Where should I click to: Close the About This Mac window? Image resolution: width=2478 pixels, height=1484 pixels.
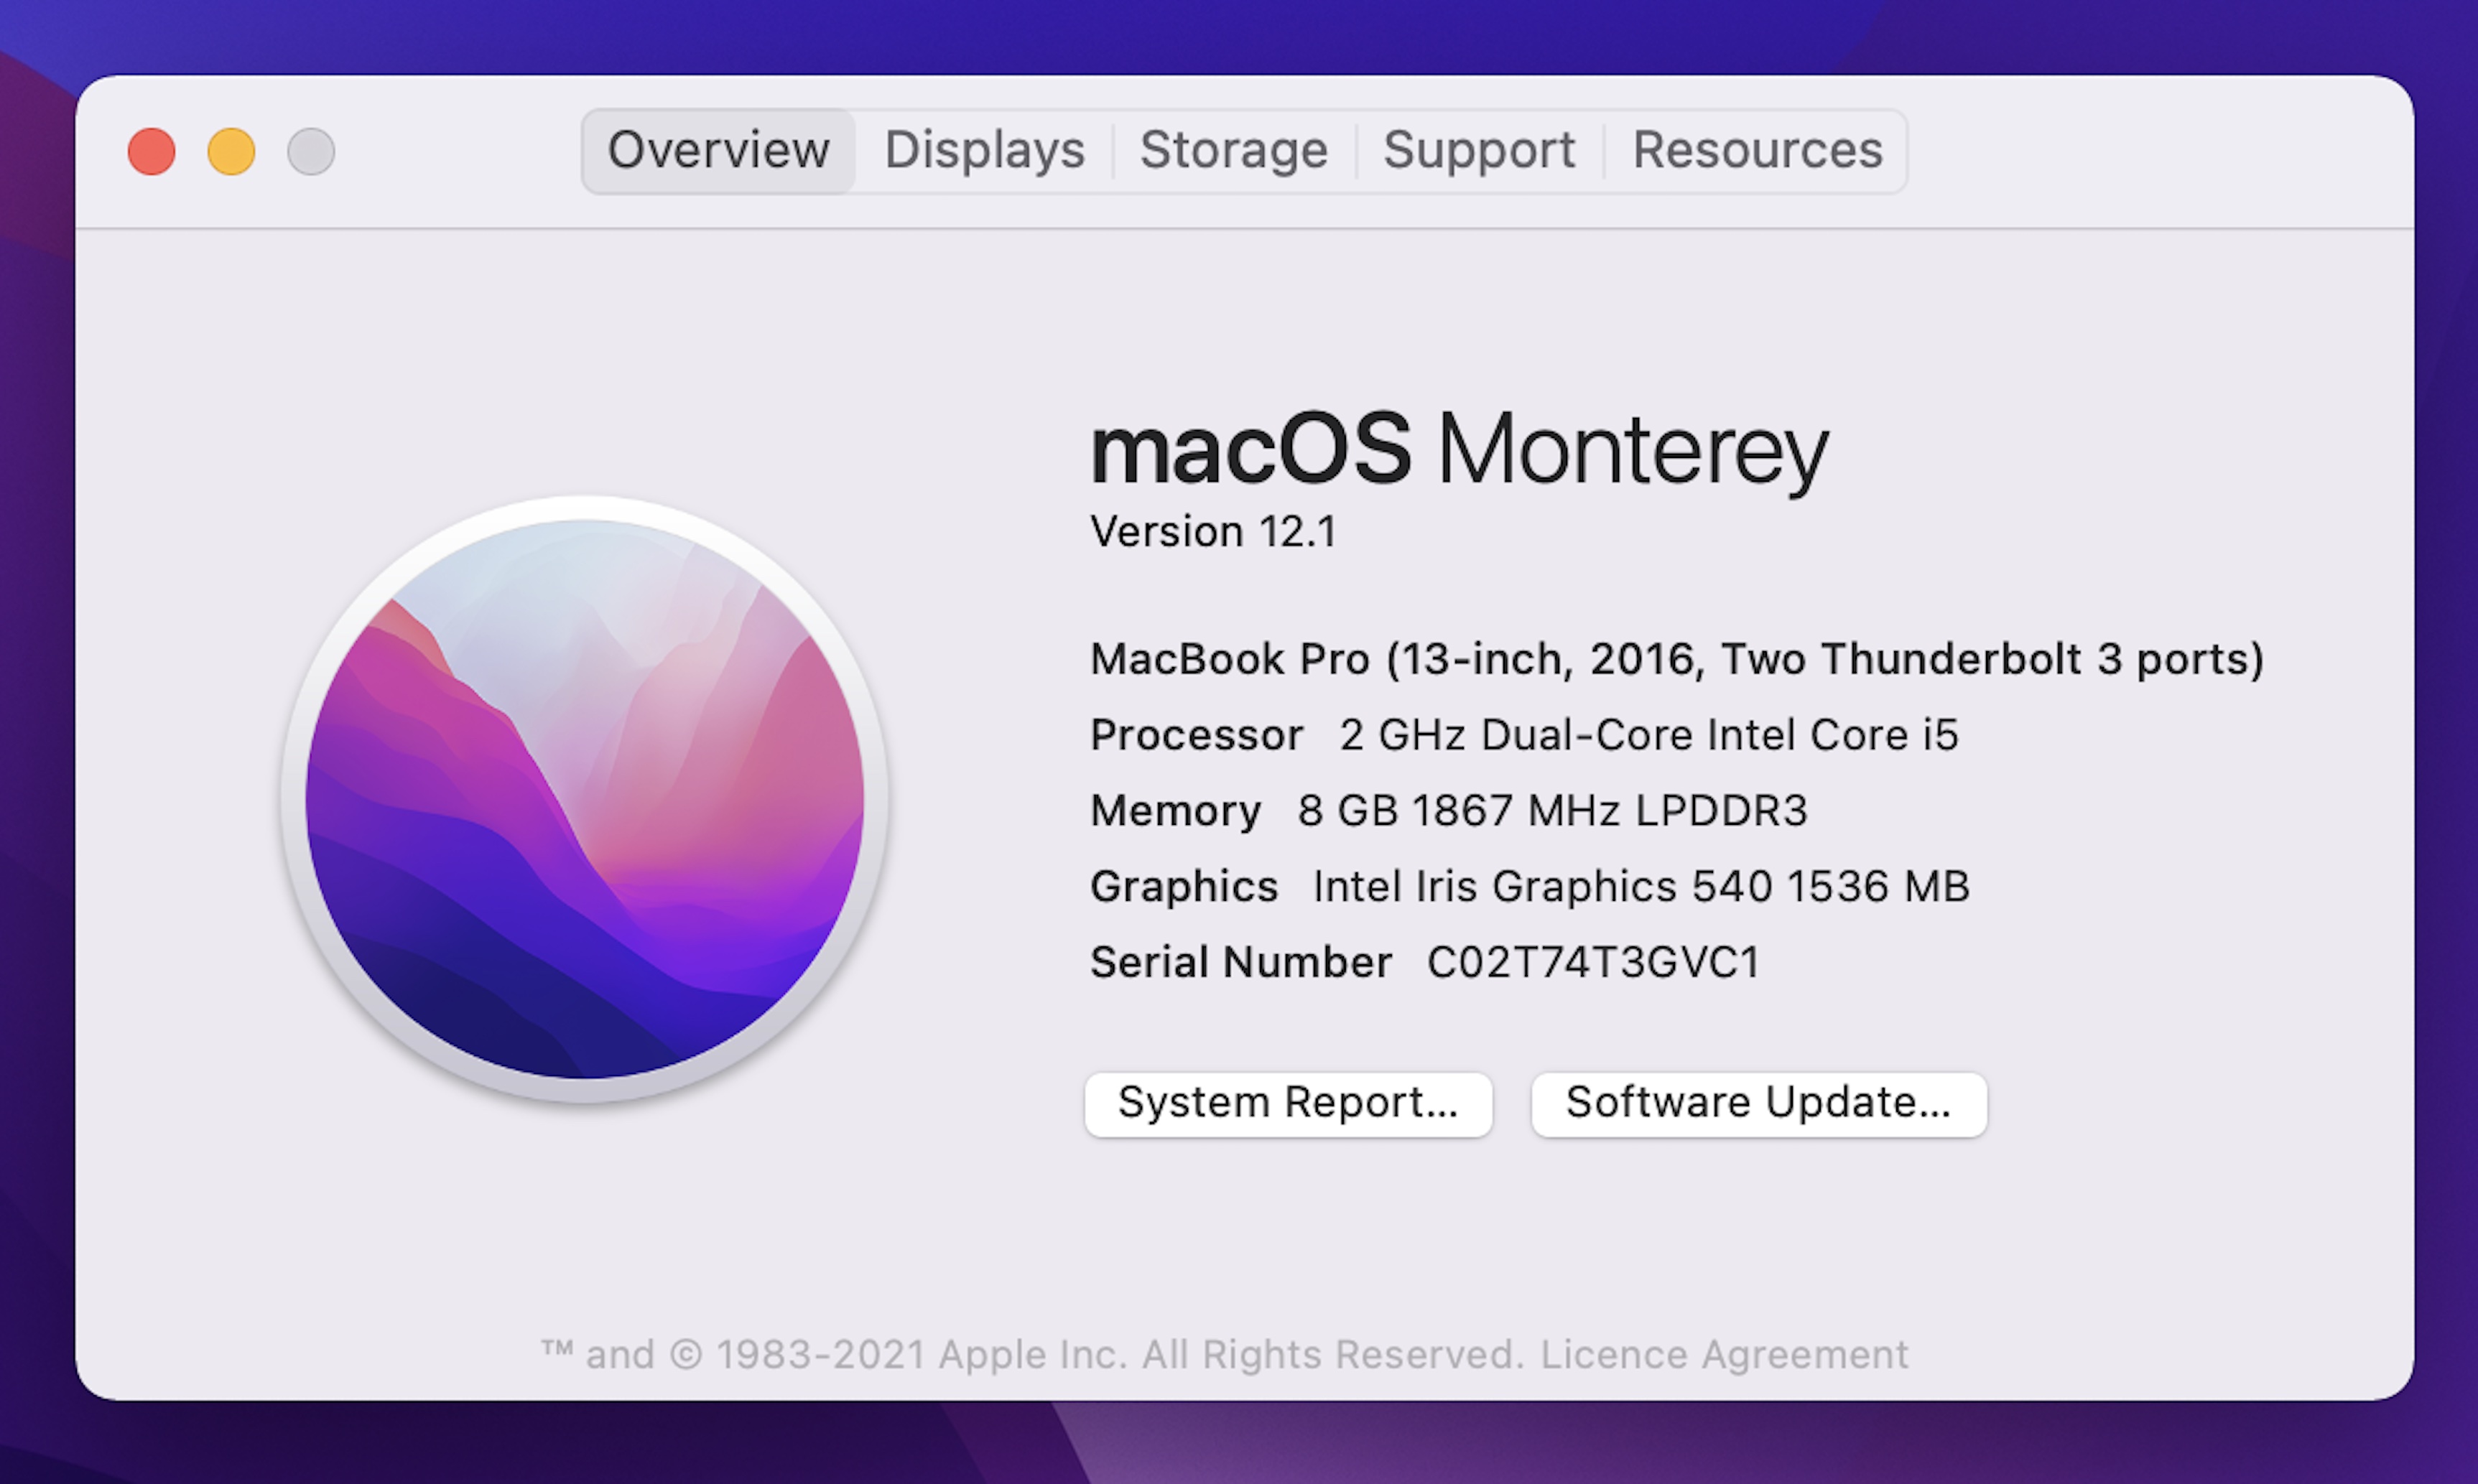152,152
